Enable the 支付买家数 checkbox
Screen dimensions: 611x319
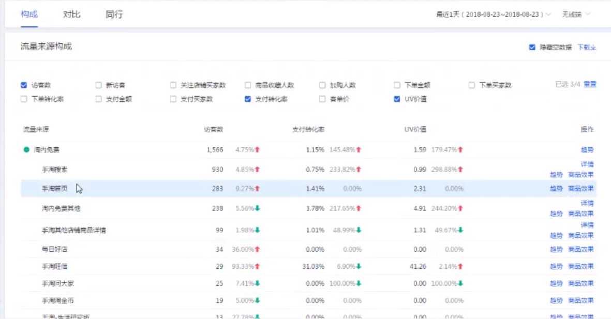[x=173, y=99]
